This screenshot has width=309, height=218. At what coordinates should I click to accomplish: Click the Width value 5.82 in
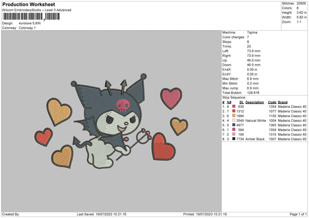point(301,17)
